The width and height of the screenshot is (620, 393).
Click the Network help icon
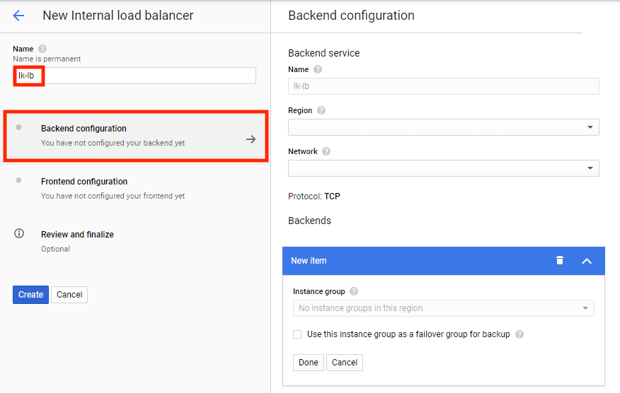pyautogui.click(x=326, y=151)
